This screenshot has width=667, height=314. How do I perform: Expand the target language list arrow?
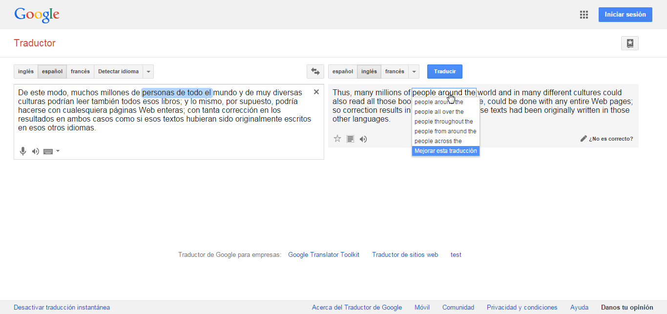tap(414, 71)
